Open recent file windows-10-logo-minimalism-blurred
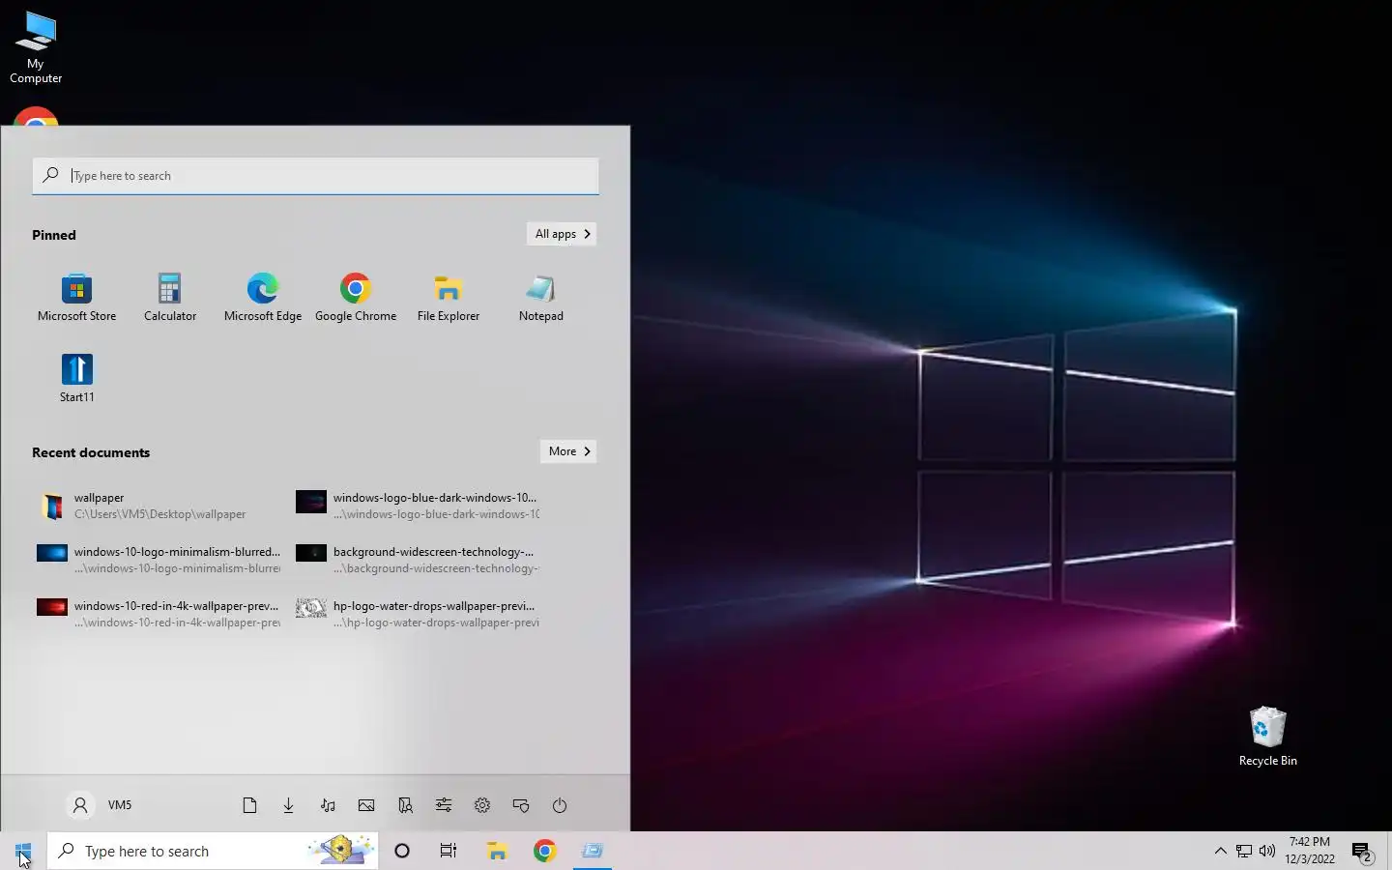 [x=160, y=560]
